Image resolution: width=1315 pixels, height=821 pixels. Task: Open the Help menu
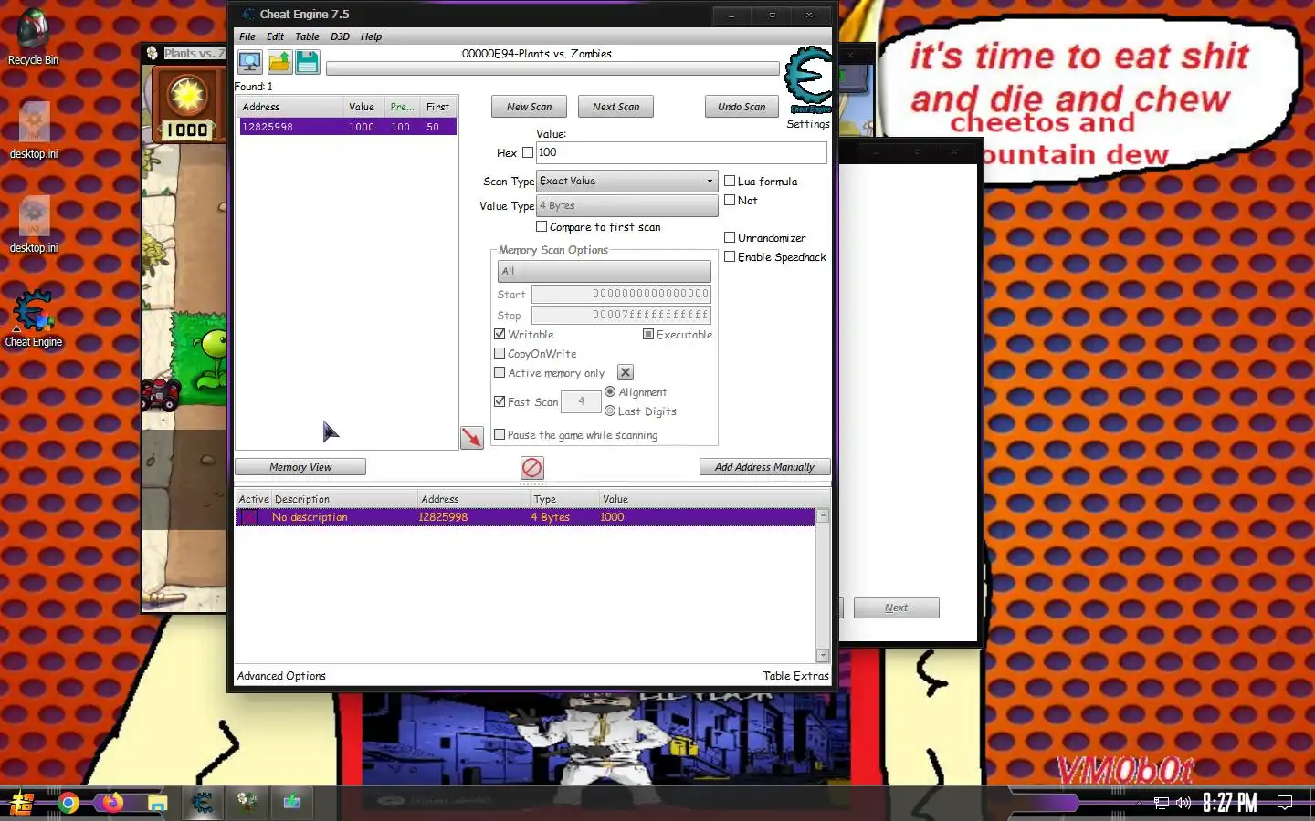click(x=371, y=36)
